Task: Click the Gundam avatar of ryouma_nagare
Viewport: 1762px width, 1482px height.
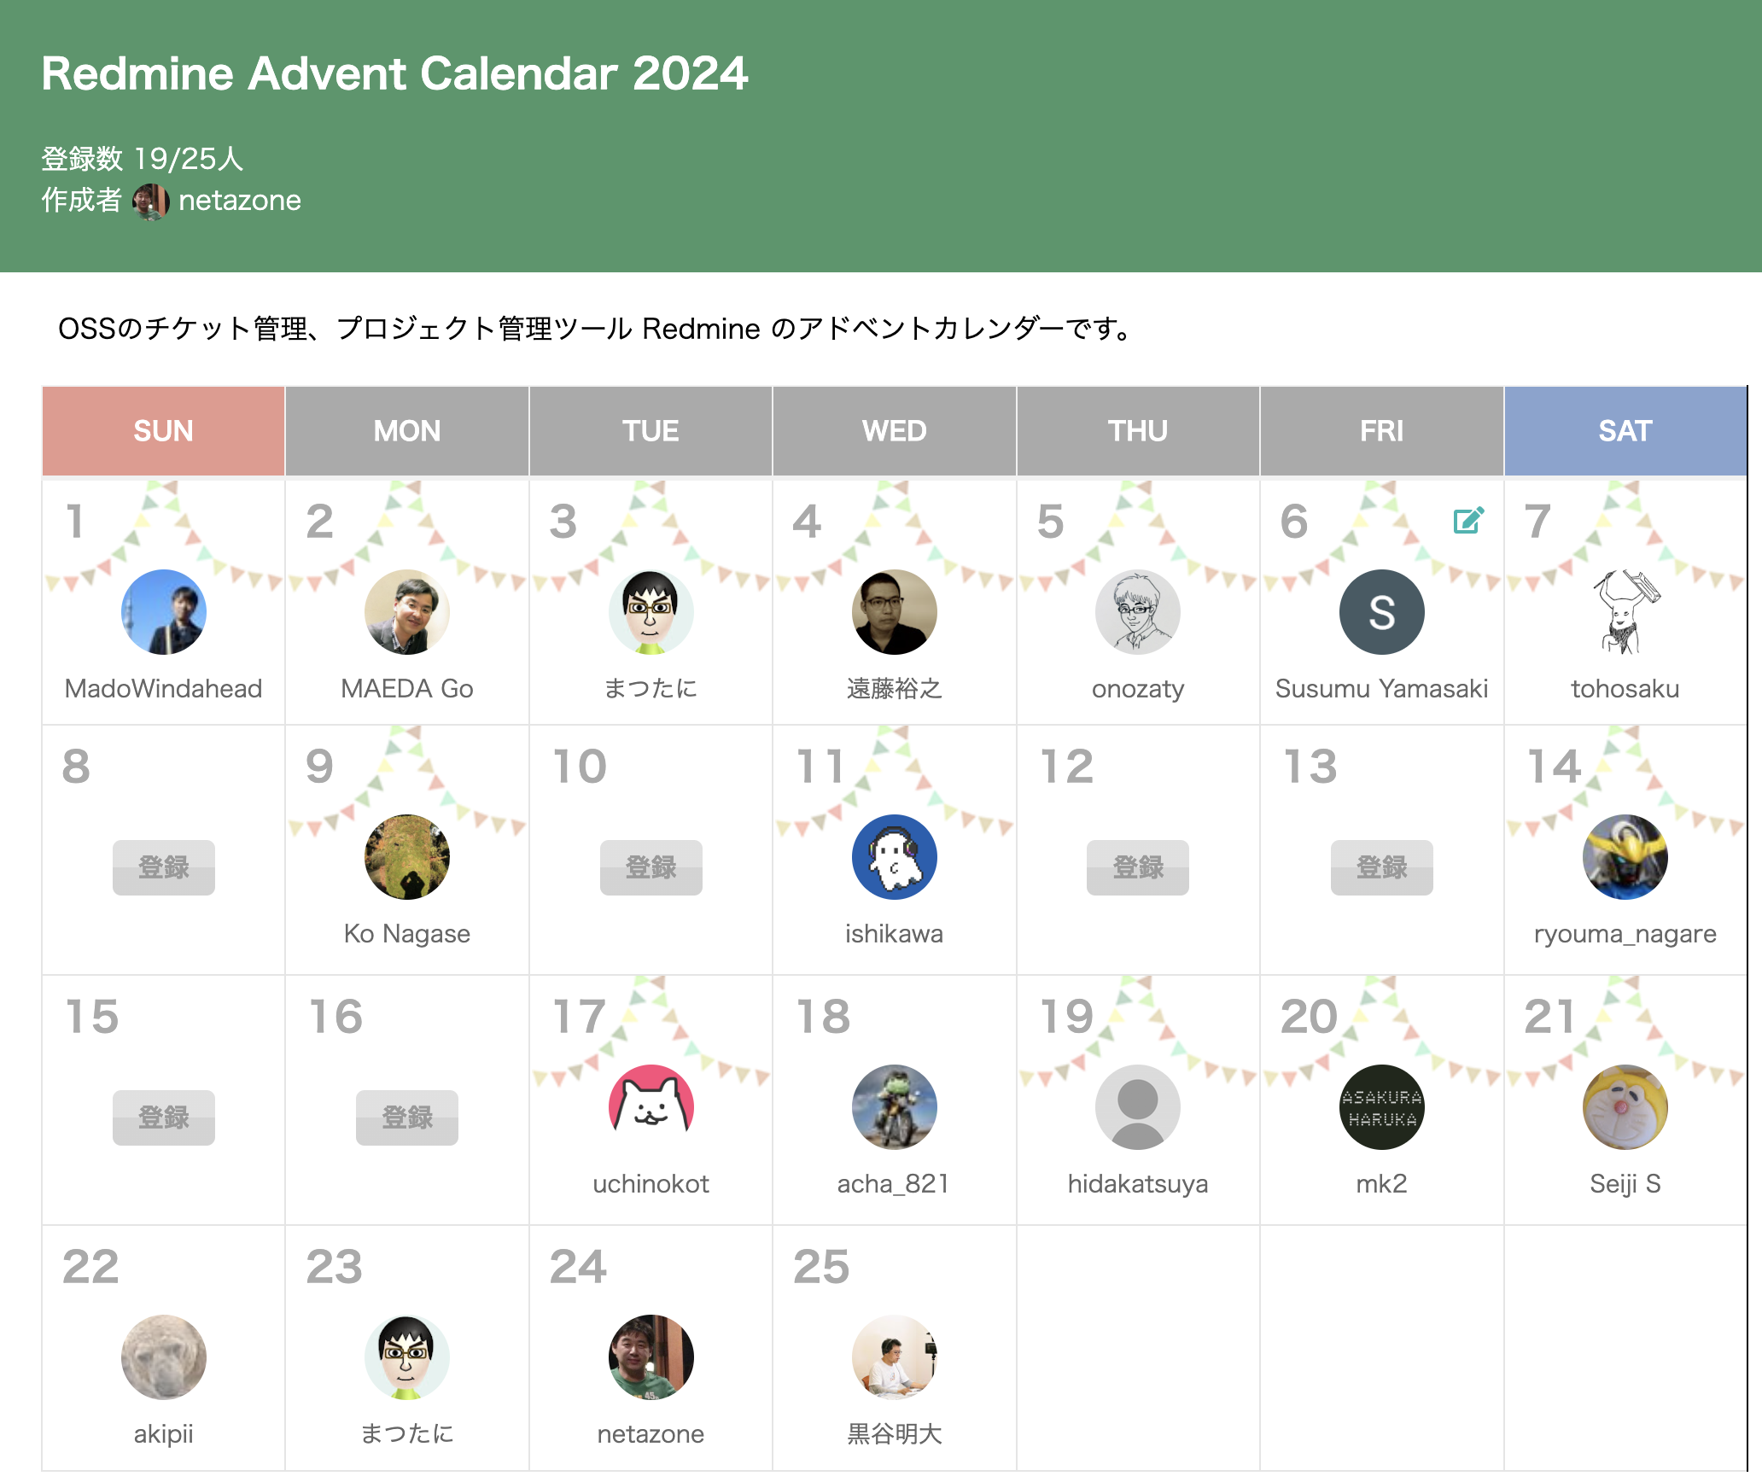Action: (x=1624, y=857)
